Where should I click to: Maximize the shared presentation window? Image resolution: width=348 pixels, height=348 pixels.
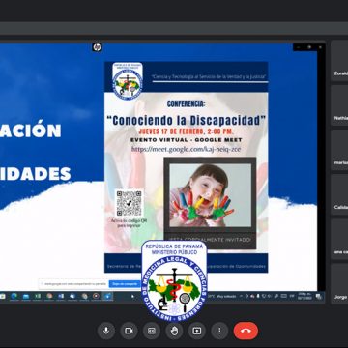(309, 47)
